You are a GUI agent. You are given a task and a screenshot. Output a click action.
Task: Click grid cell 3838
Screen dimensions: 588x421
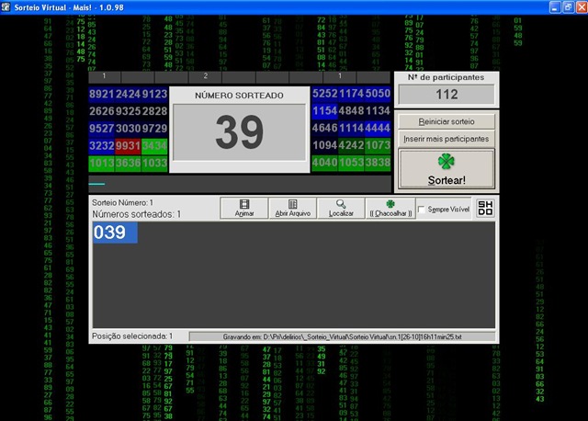(378, 163)
